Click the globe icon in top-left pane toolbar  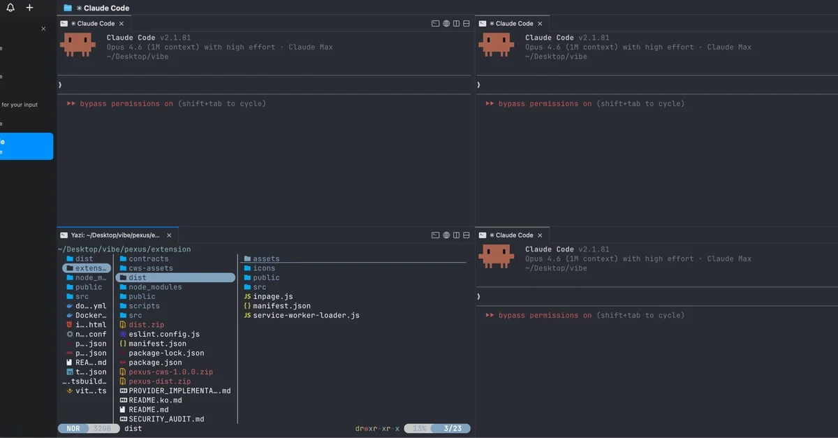tap(446, 24)
